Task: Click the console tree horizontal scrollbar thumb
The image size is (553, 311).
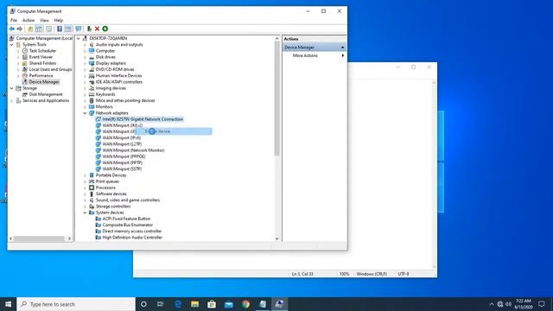Action: coord(39,238)
